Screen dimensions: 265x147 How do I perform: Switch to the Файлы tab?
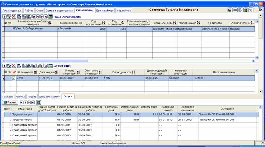coord(20,97)
